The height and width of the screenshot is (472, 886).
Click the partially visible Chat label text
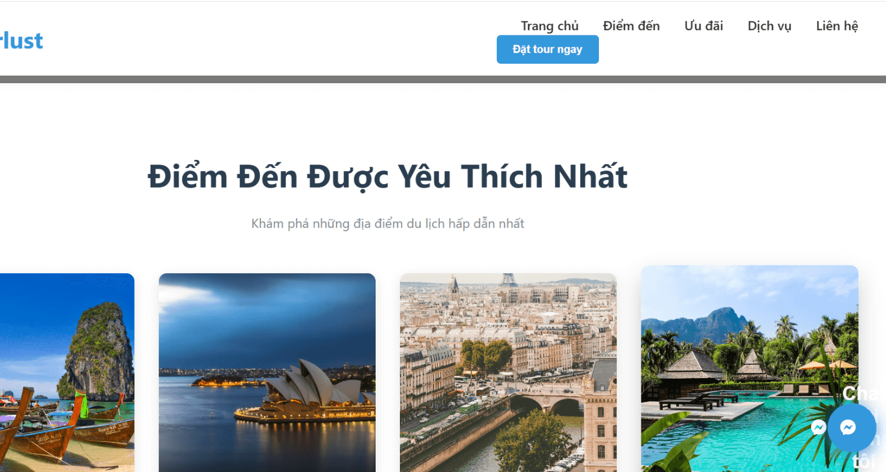pos(864,394)
